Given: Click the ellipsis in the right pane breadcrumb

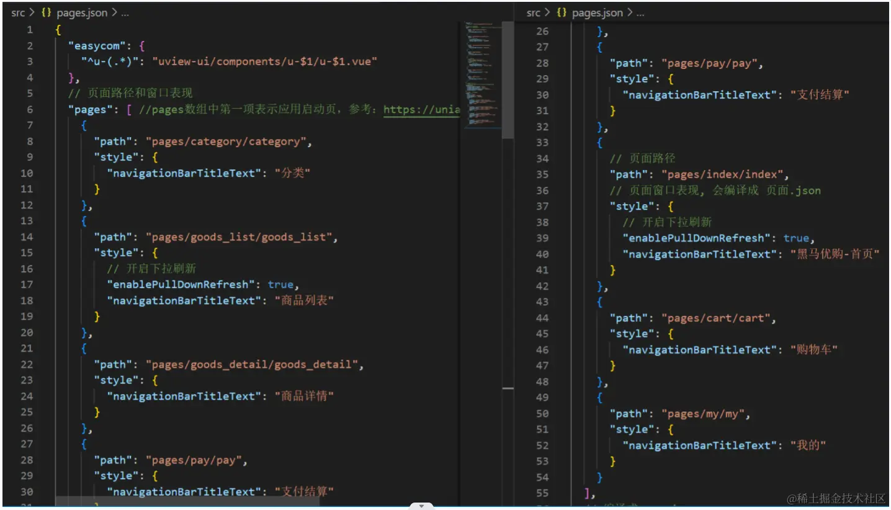Looking at the screenshot, I should [640, 13].
